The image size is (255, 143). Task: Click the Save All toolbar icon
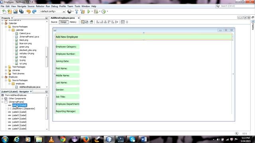pos(21,12)
